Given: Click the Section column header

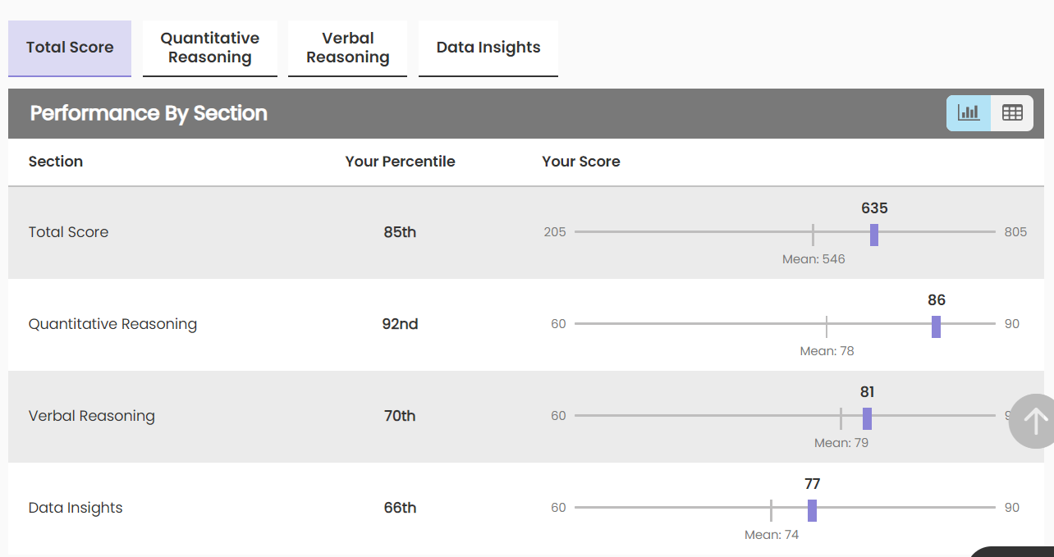Looking at the screenshot, I should 56,162.
